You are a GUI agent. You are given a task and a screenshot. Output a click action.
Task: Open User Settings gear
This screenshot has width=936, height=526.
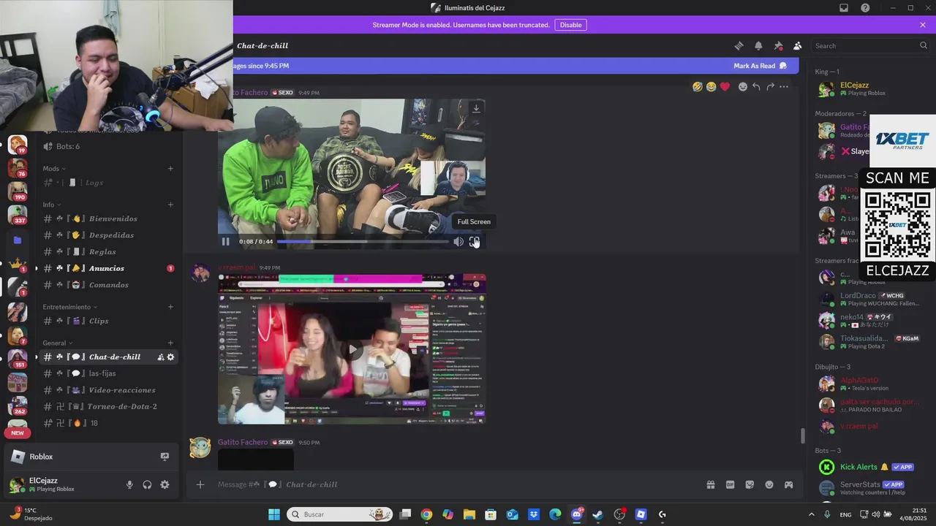pyautogui.click(x=165, y=484)
